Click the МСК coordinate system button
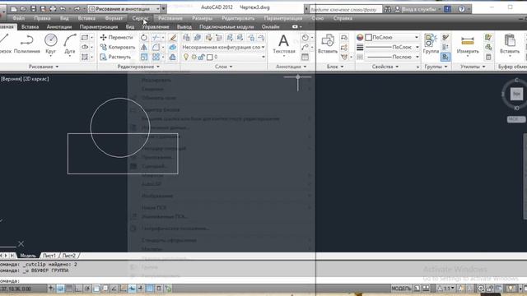The width and height of the screenshot is (527, 296). (x=515, y=119)
